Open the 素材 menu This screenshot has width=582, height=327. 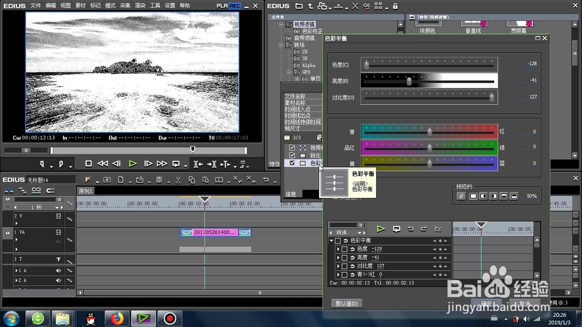click(x=80, y=6)
